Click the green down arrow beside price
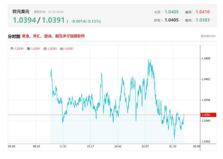 pos(67,21)
